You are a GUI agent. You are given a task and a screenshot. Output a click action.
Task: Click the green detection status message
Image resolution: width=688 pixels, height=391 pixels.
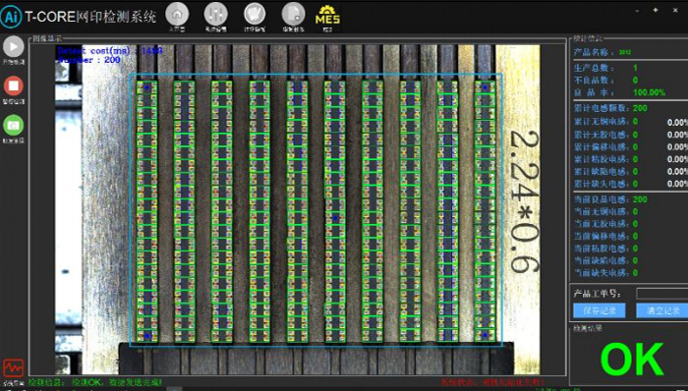click(x=95, y=383)
